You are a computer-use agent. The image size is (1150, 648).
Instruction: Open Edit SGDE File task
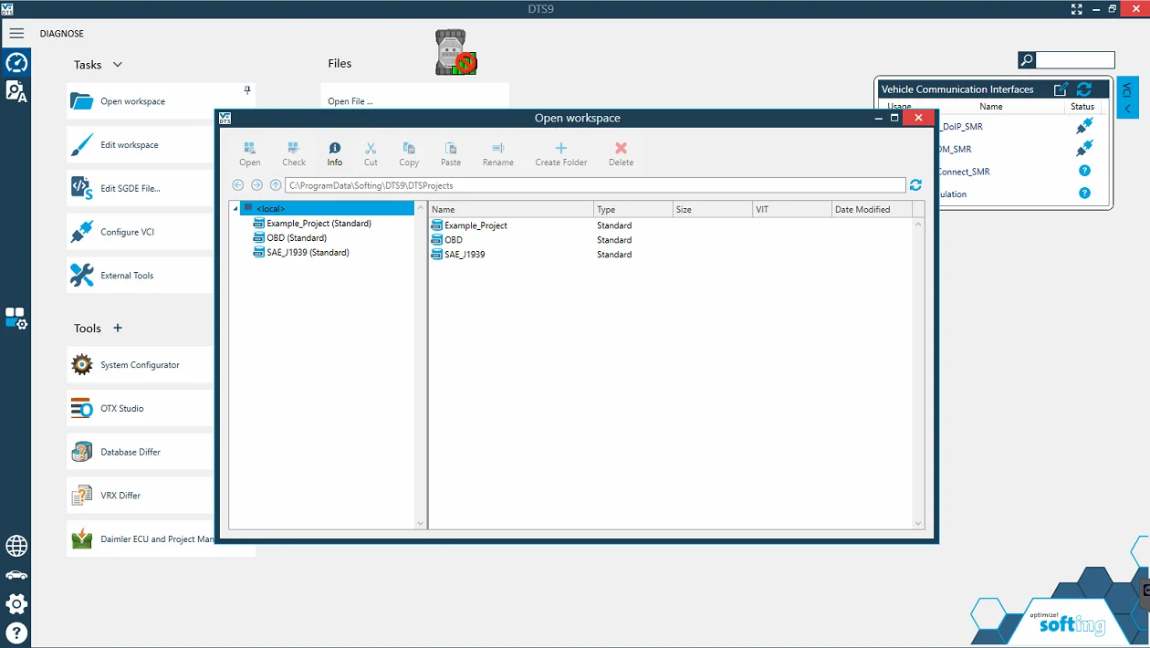tap(141, 188)
